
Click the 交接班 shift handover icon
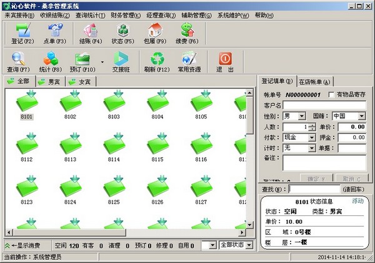pyautogui.click(x=121, y=61)
